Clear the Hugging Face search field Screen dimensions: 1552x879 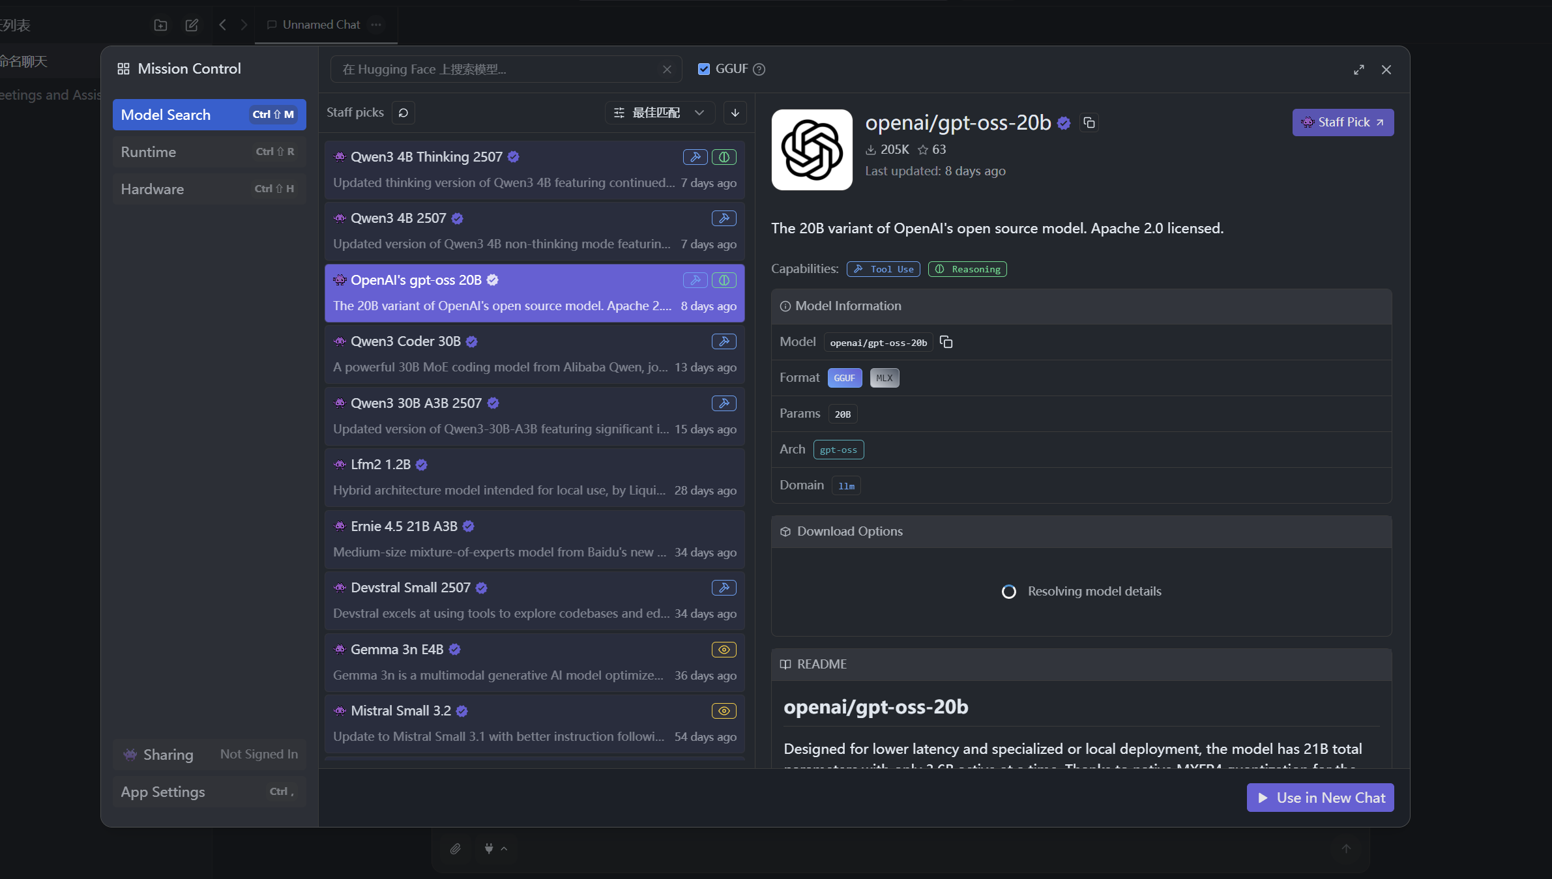point(667,69)
